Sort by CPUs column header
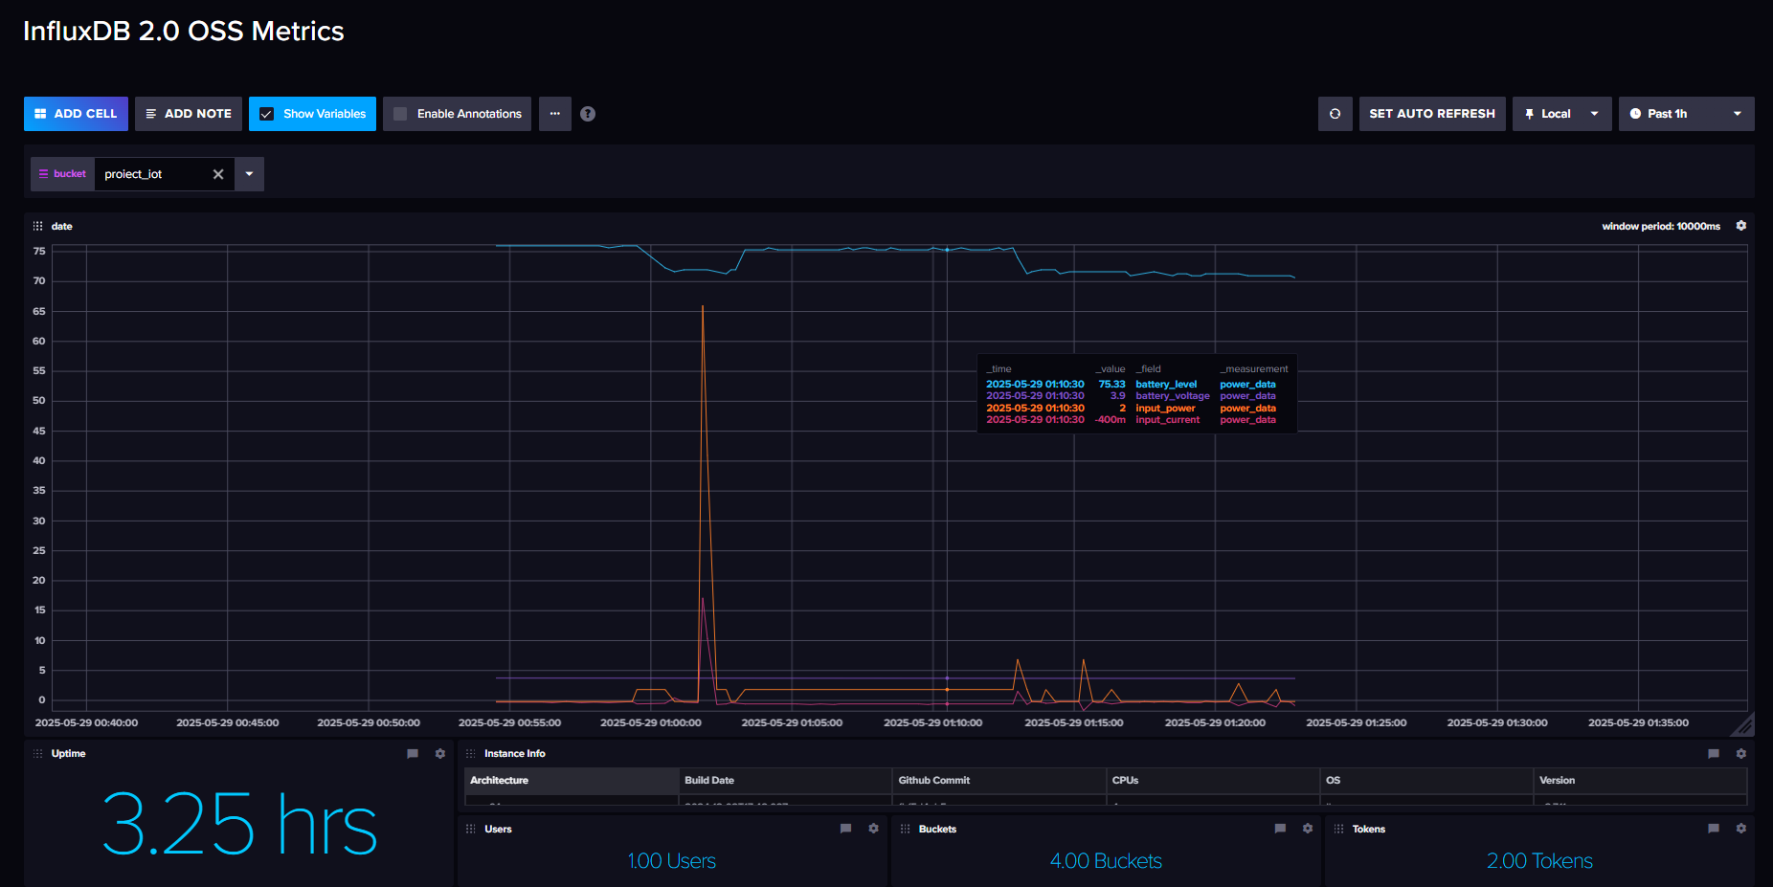This screenshot has height=887, width=1773. [1213, 781]
